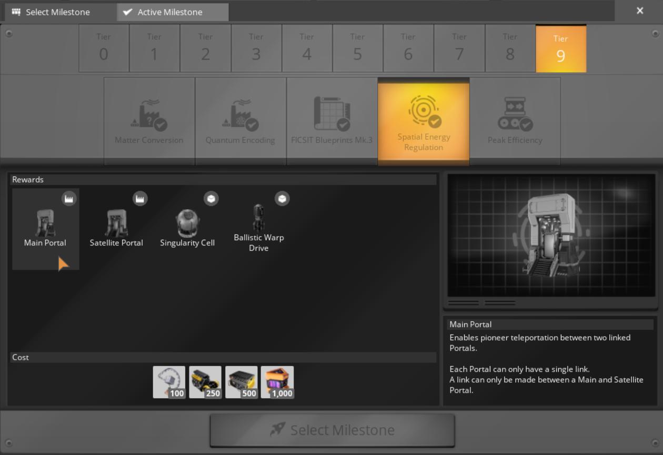This screenshot has width=663, height=455.
Task: Click the cost item with quantity 250
Action: coord(205,382)
